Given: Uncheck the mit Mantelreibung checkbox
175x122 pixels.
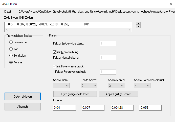Looking at the screenshot, I should click(x=55, y=52).
